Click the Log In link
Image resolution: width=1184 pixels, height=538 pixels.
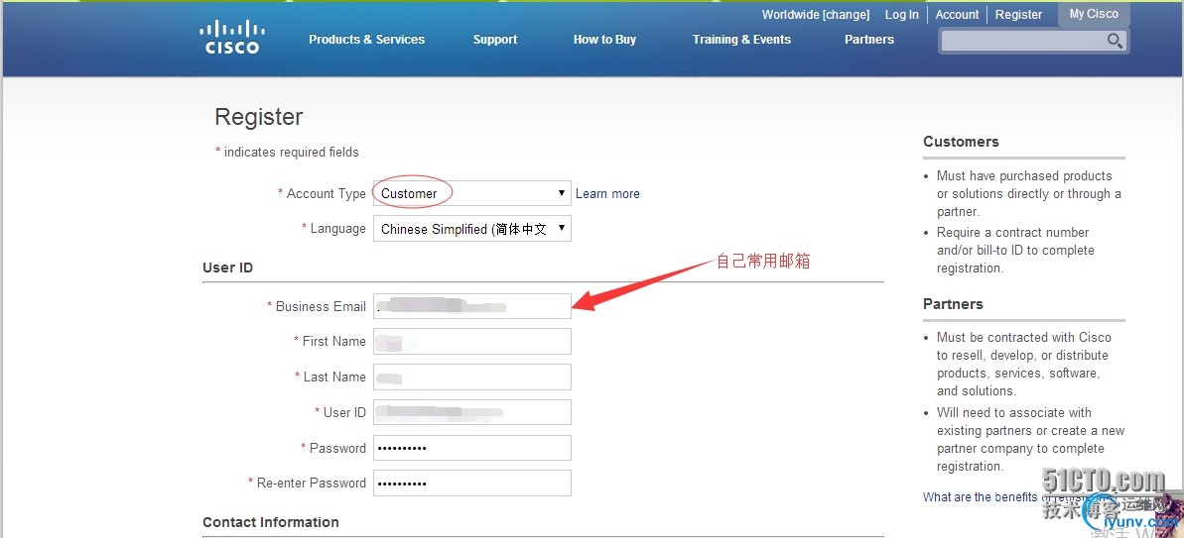coord(901,14)
